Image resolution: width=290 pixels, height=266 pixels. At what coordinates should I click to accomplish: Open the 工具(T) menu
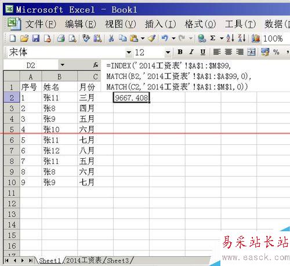point(240,24)
